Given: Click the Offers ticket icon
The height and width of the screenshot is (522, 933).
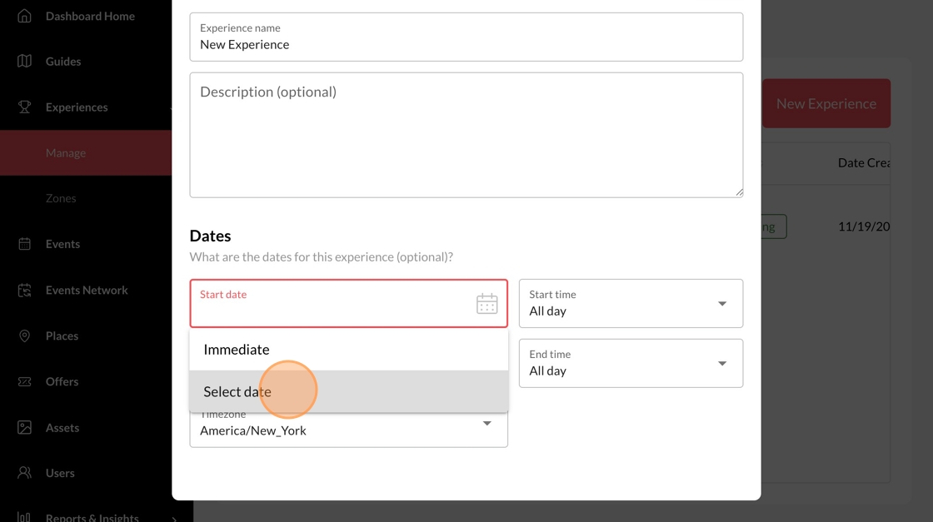Looking at the screenshot, I should pyautogui.click(x=24, y=381).
